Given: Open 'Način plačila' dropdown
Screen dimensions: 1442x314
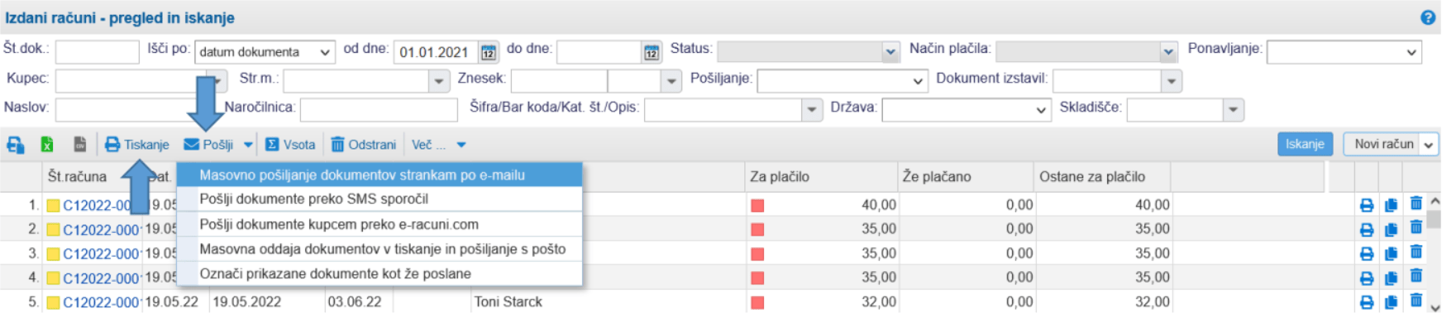Looking at the screenshot, I should click(x=1167, y=52).
